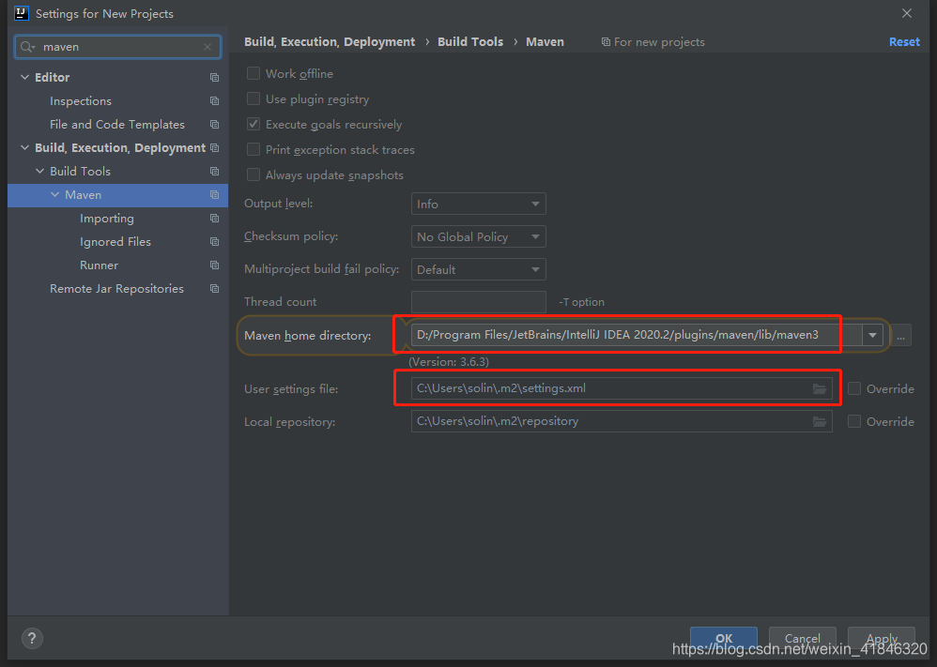Select Remote Jar Repositories
This screenshot has width=937, height=667.
coord(116,288)
